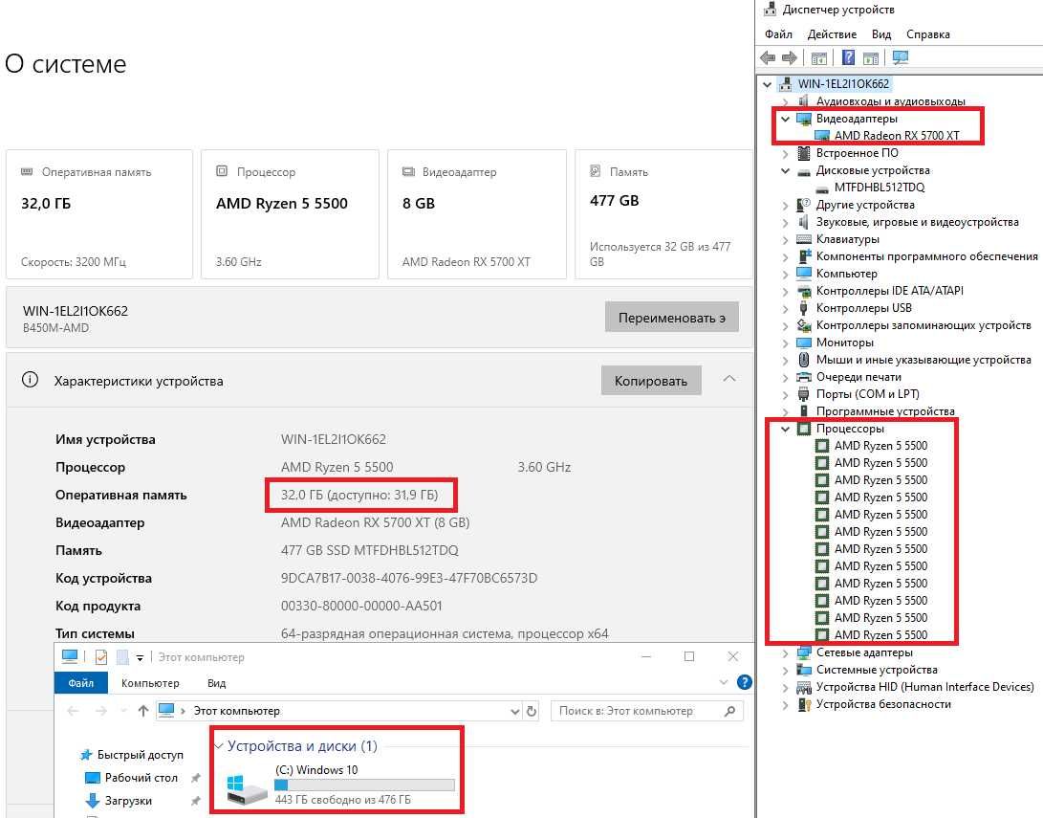Click the info icon beside Характеристики устройства
This screenshot has height=818, width=1043.
pyautogui.click(x=30, y=380)
